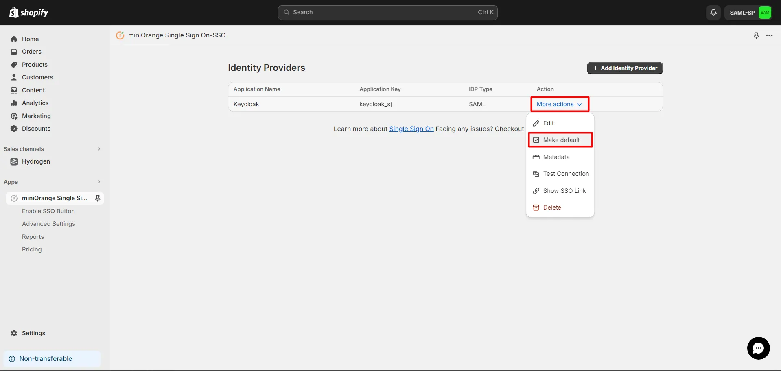Focus the Search field

(x=387, y=13)
